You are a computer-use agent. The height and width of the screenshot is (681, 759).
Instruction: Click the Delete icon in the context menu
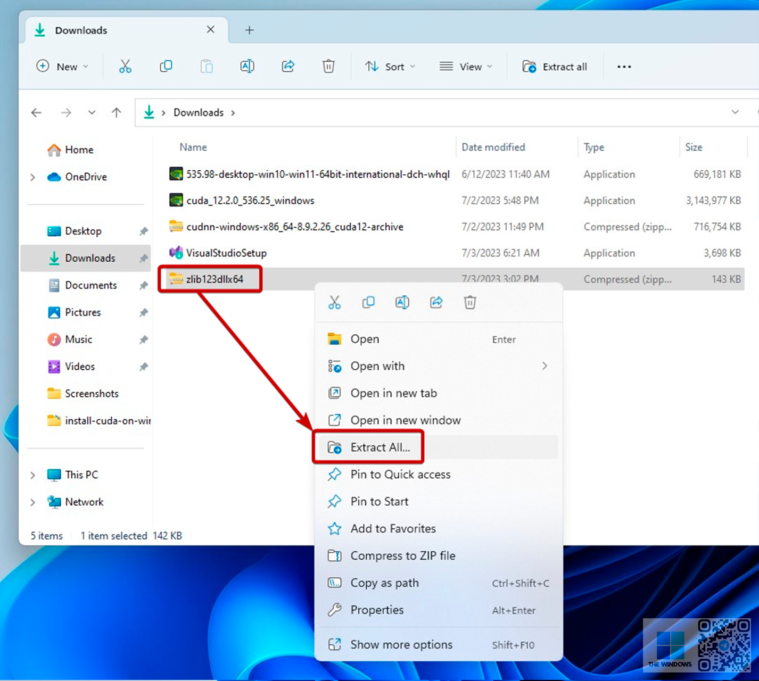point(470,303)
